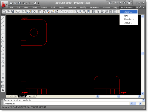Open the Parametric menu
This screenshot has width=148, height=112.
pyautogui.click(x=94, y=7)
